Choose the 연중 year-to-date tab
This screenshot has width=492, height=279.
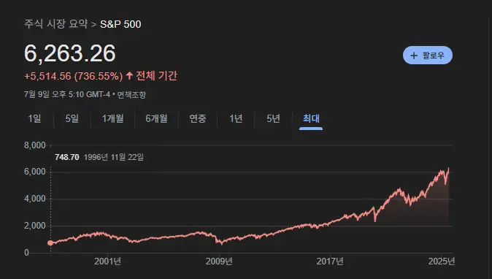(x=198, y=118)
